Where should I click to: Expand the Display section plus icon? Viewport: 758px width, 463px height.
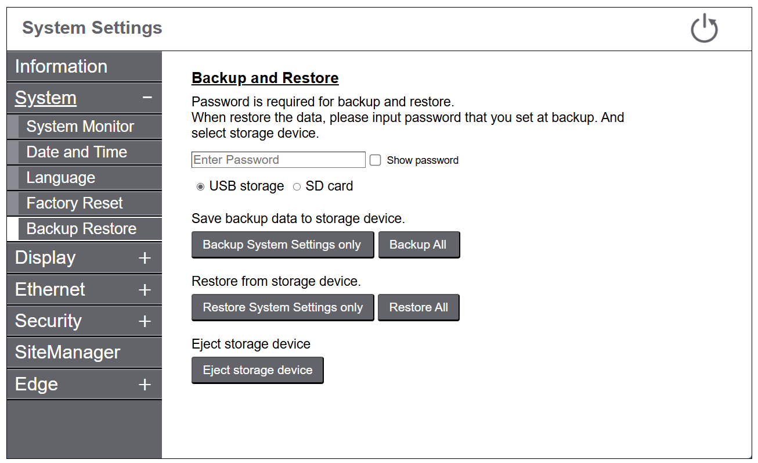(145, 258)
